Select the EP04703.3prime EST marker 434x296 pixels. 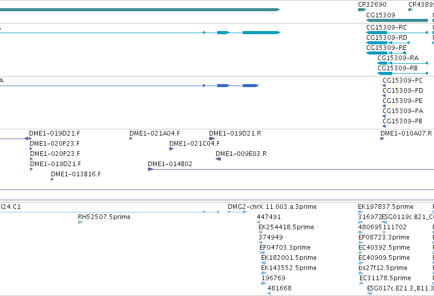click(262, 253)
